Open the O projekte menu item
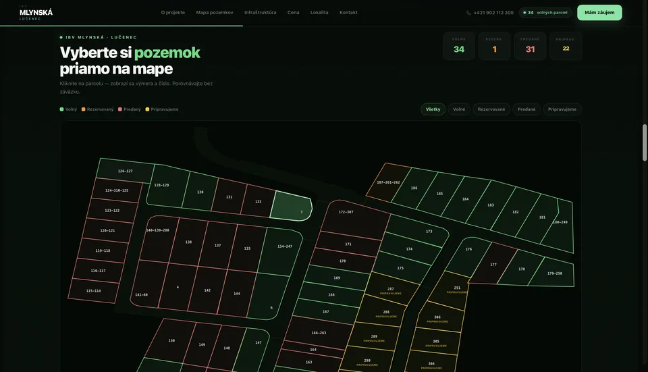Image resolution: width=648 pixels, height=372 pixels. pos(173,12)
